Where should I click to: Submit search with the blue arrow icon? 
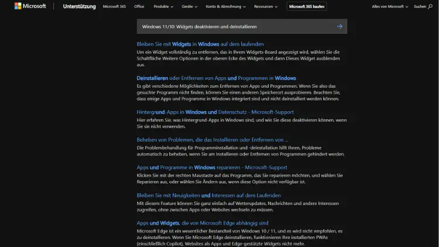[x=339, y=26]
